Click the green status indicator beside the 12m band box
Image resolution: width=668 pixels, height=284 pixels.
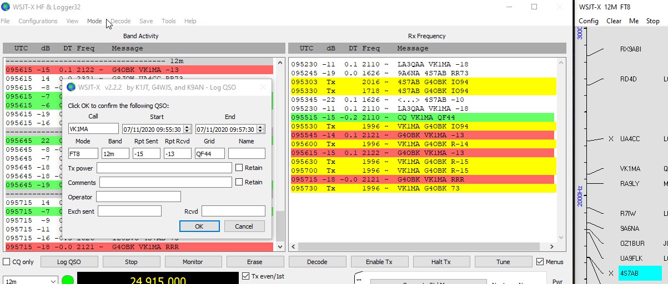(67, 281)
